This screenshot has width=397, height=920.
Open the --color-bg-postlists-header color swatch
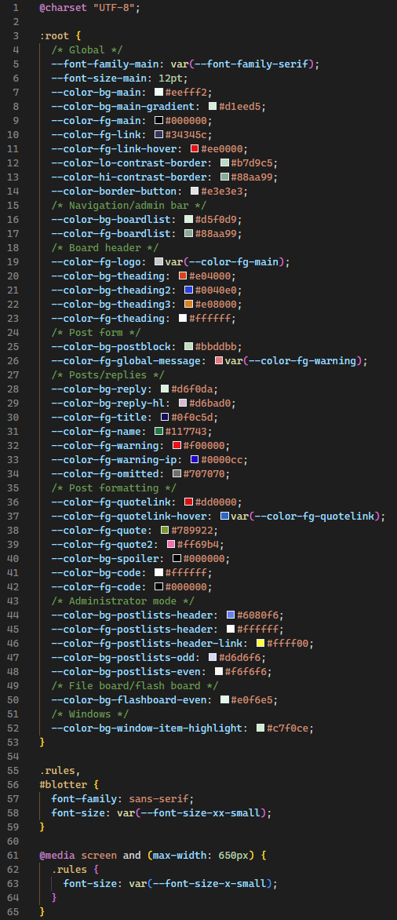[231, 615]
